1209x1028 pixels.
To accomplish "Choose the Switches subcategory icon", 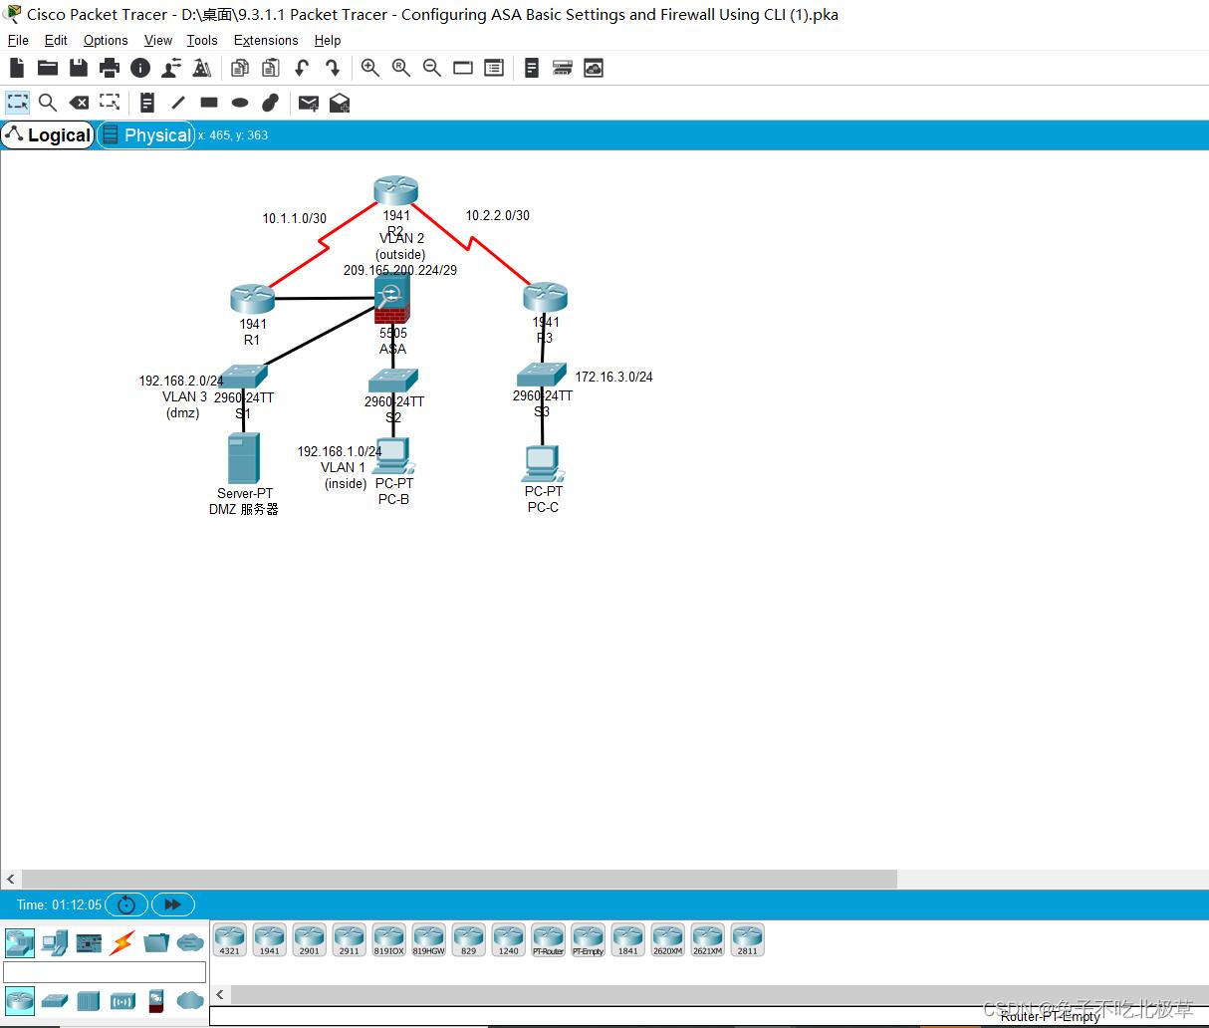I will click(54, 1000).
